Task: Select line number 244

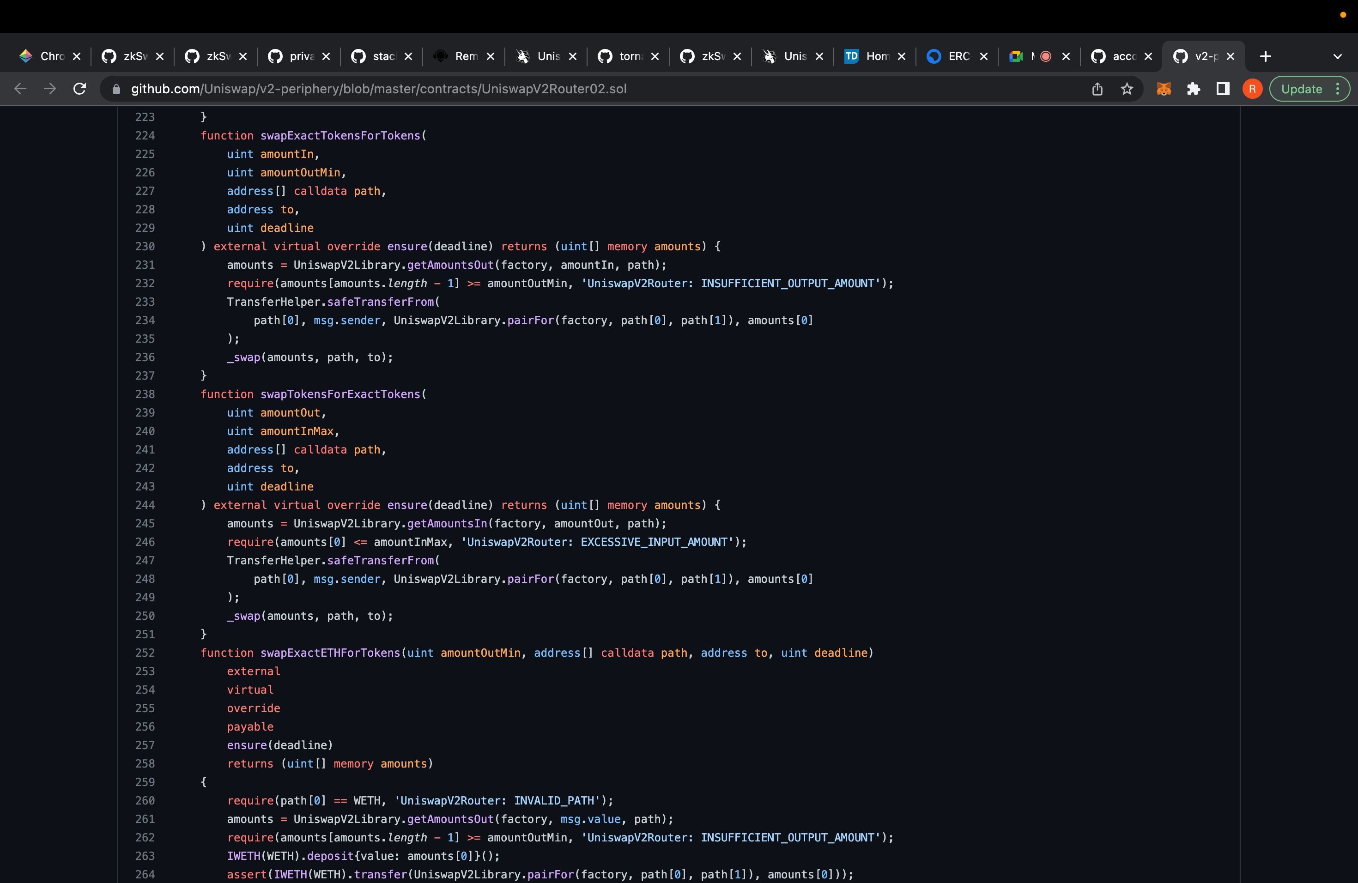Action: (x=145, y=505)
